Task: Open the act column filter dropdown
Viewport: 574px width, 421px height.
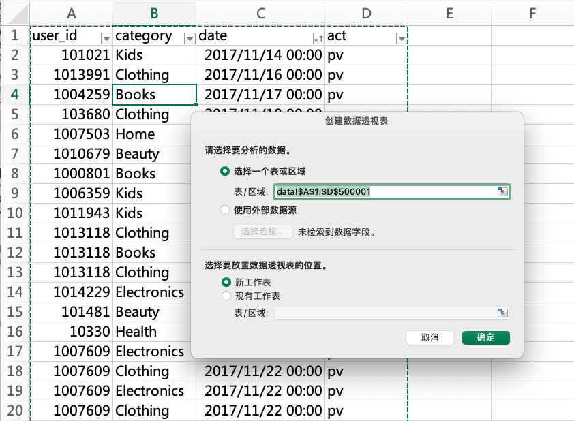Action: (402, 38)
